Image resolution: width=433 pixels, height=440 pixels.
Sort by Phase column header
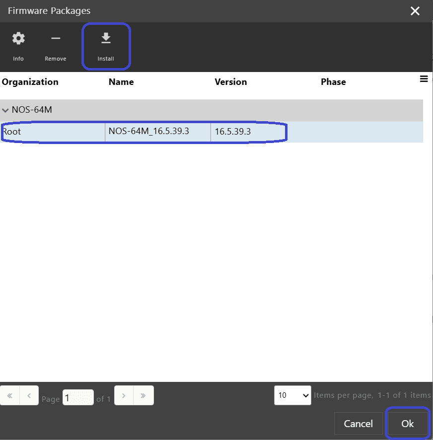coord(333,82)
